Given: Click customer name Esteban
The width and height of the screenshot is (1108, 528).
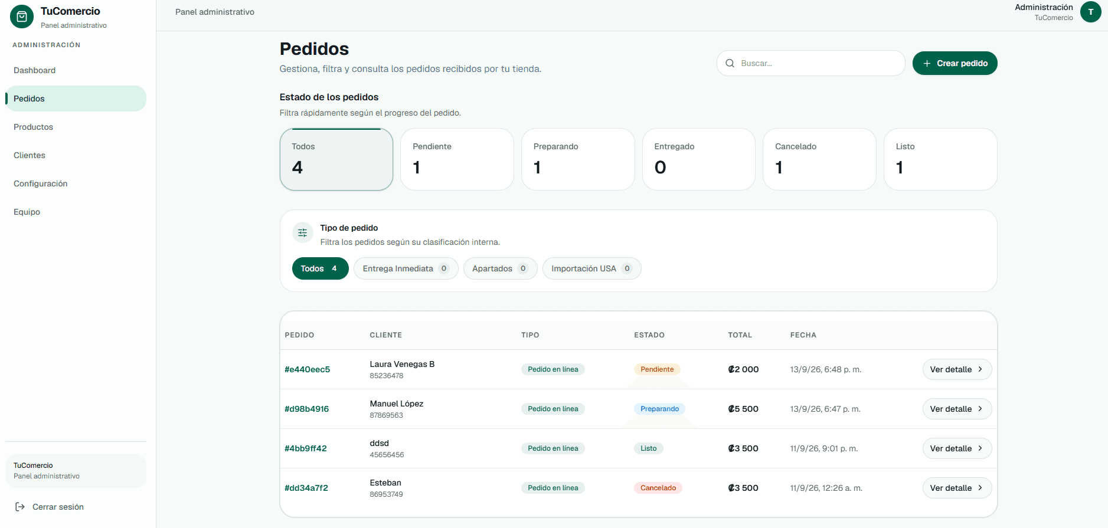Looking at the screenshot, I should [x=385, y=483].
